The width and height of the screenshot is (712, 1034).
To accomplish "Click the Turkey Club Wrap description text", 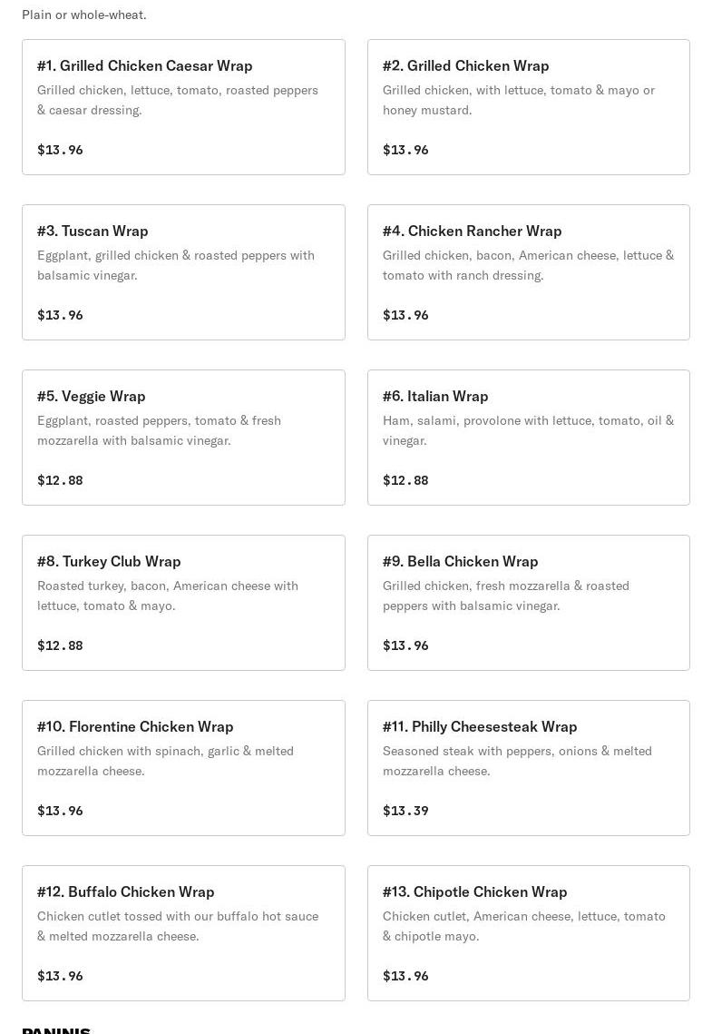I will [x=168, y=596].
